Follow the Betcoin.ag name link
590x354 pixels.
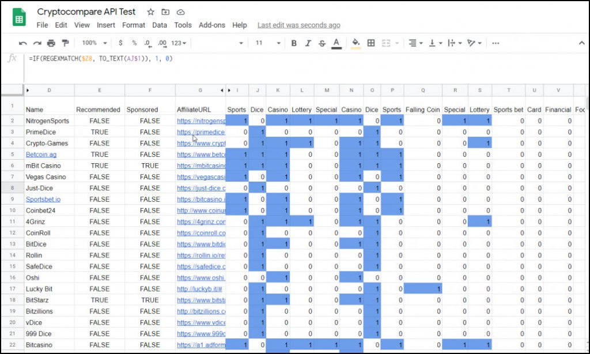(x=41, y=155)
